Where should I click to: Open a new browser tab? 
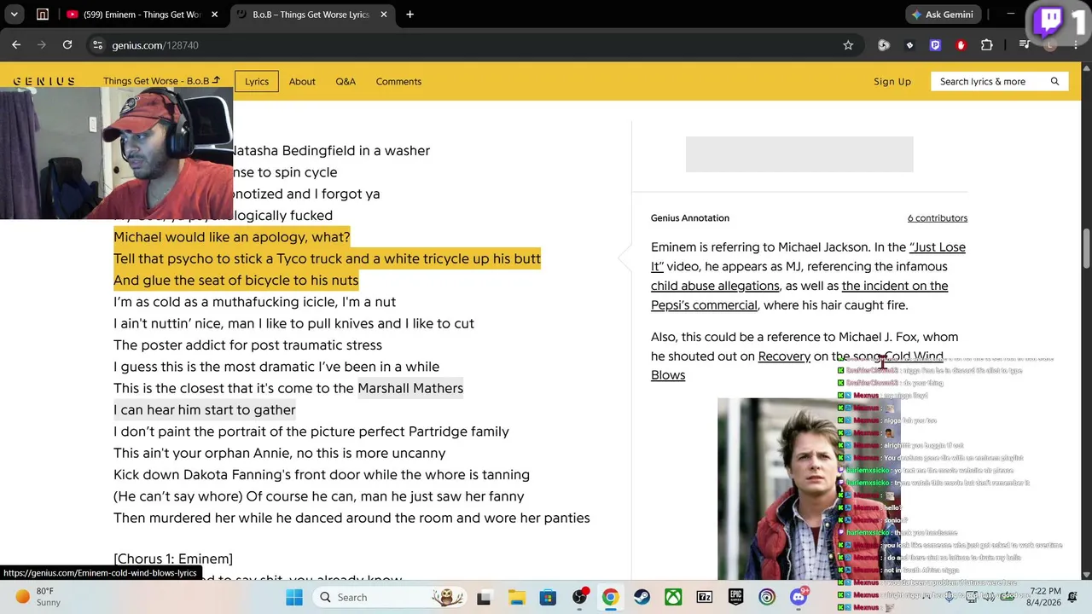tap(409, 14)
